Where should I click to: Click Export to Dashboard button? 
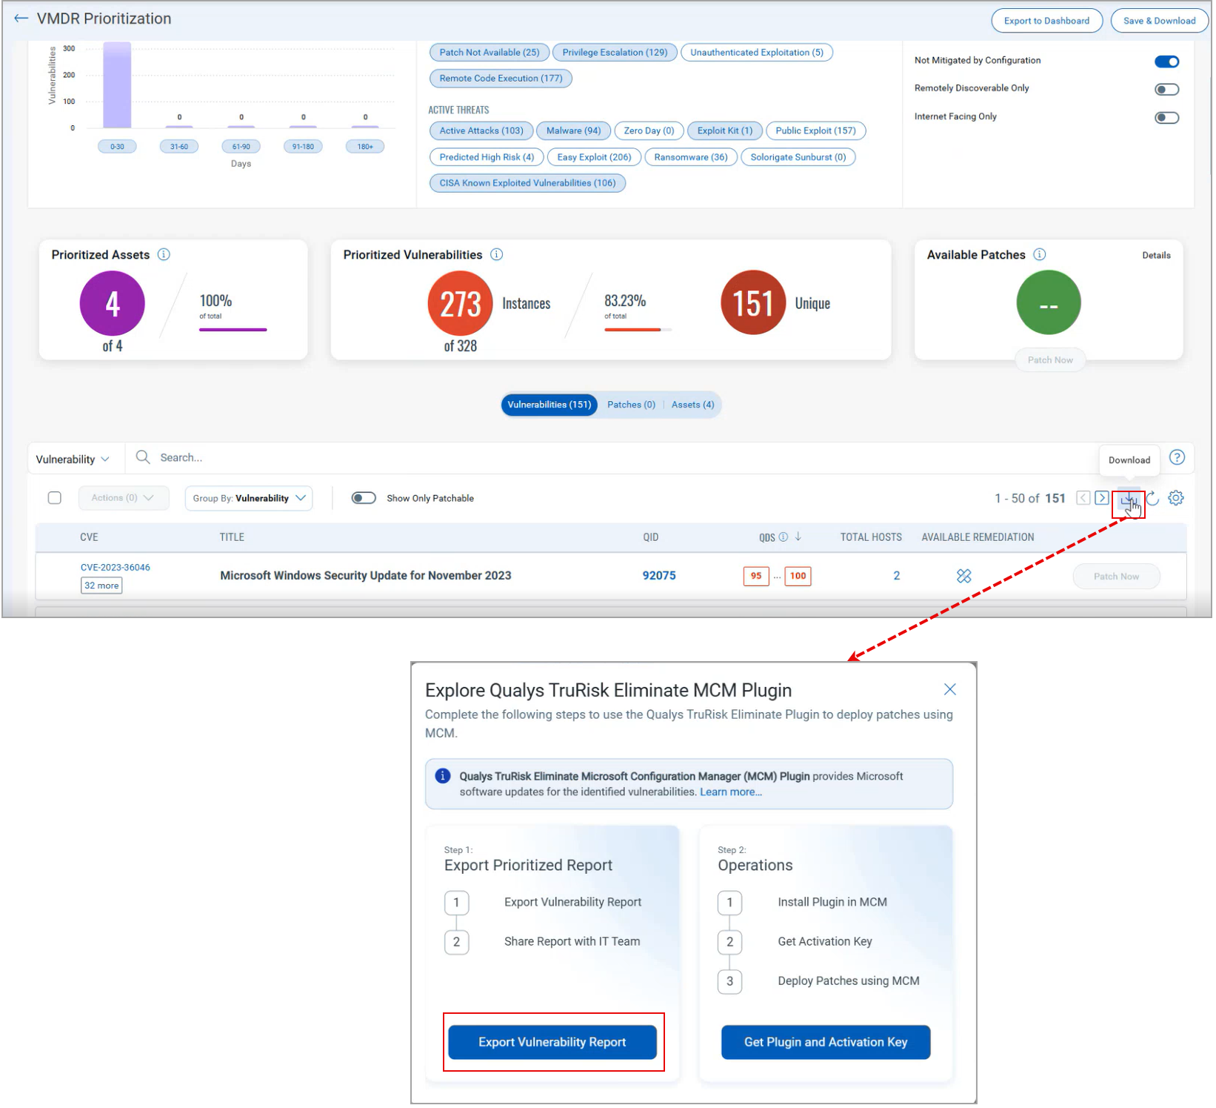click(1046, 21)
